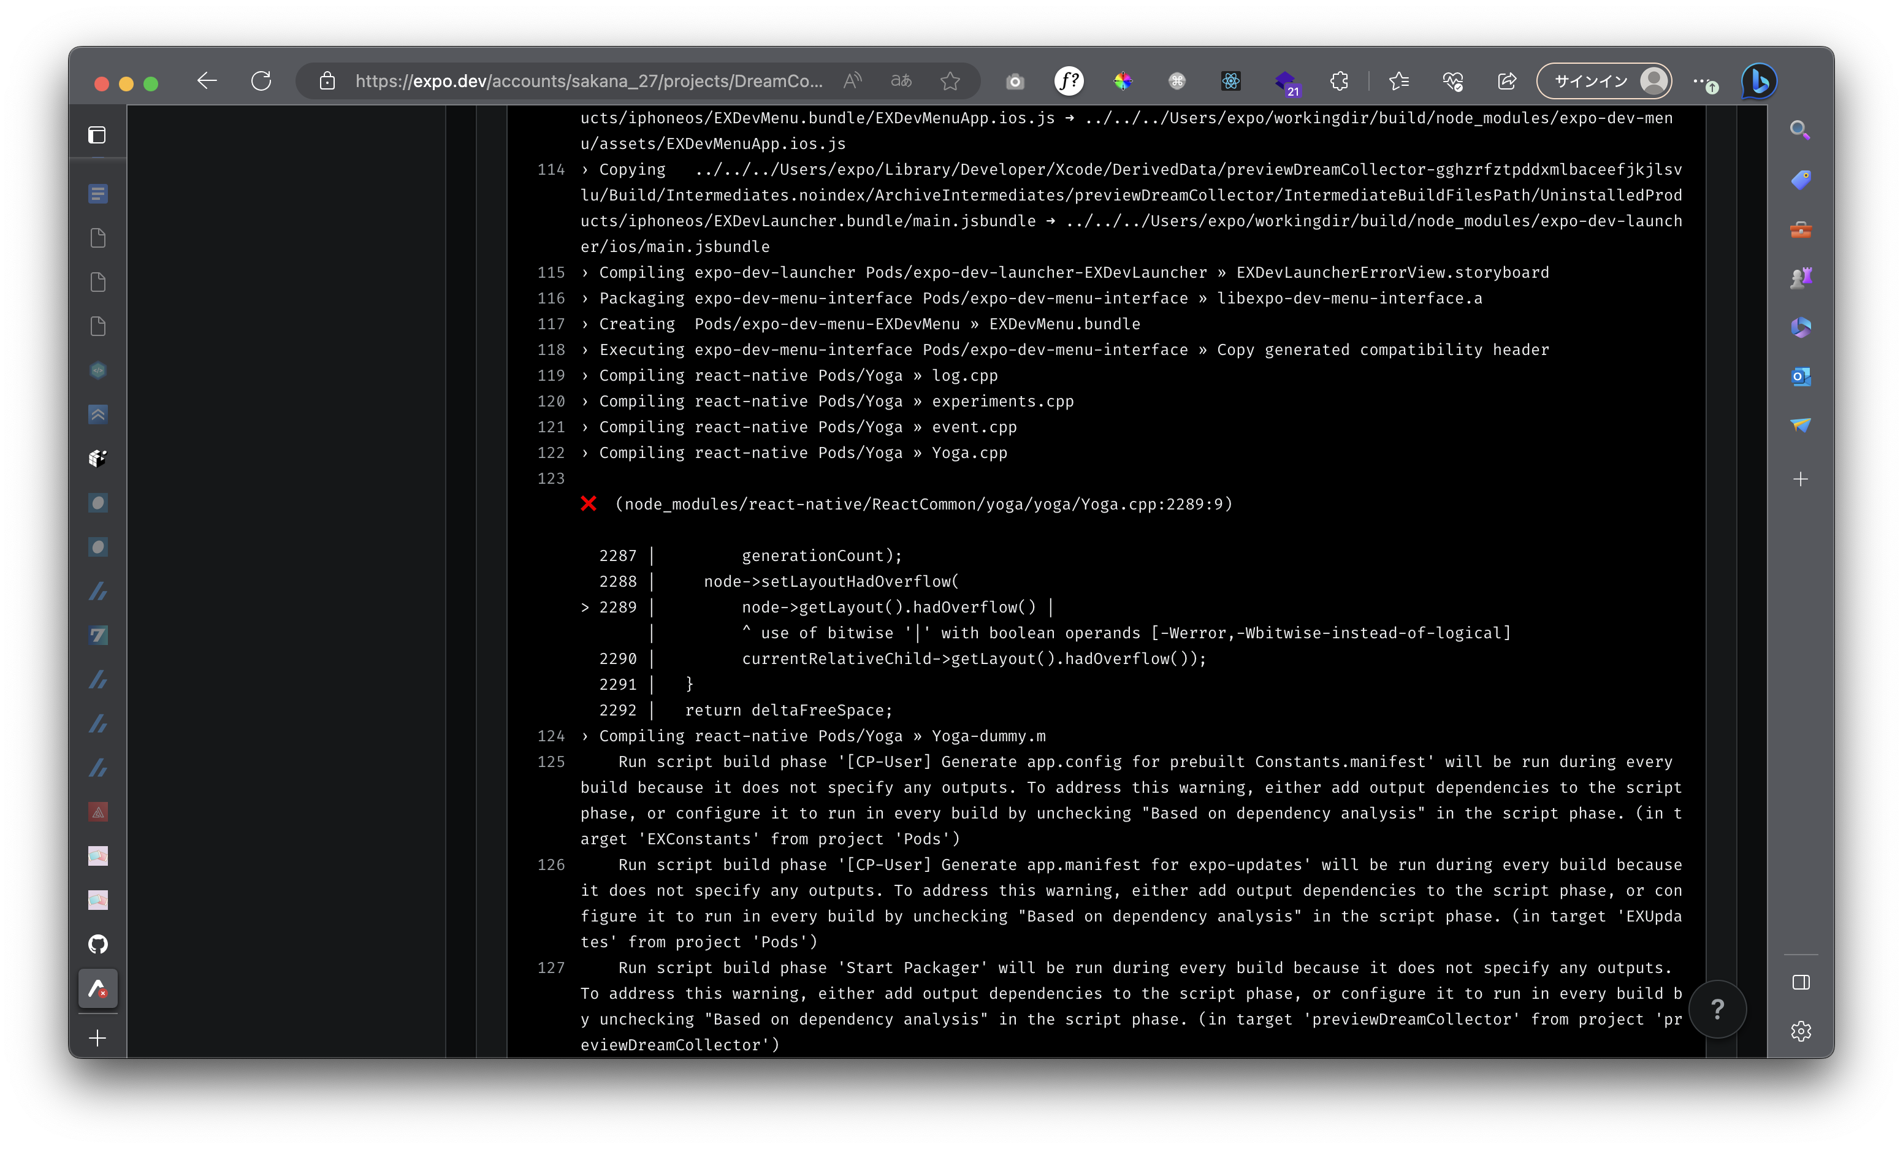
Task: Click the サインイン profile button
Action: (1604, 81)
